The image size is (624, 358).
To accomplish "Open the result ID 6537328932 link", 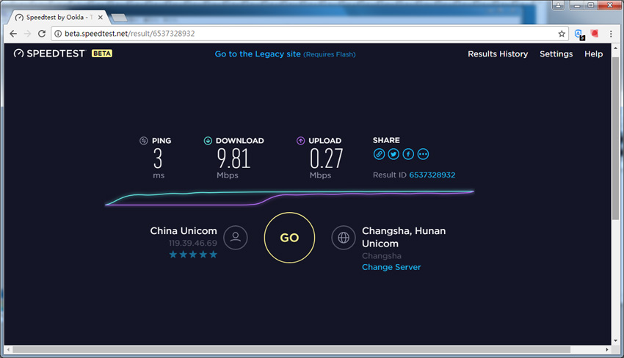I will tap(432, 175).
